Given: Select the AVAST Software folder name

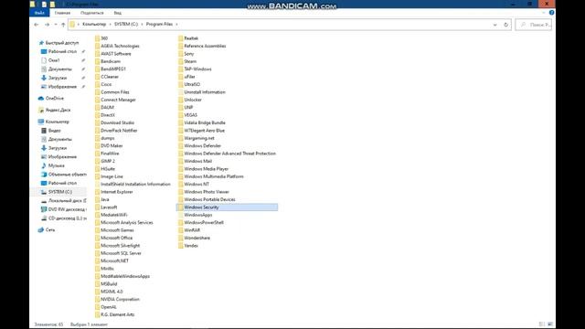Looking at the screenshot, I should click(x=116, y=54).
